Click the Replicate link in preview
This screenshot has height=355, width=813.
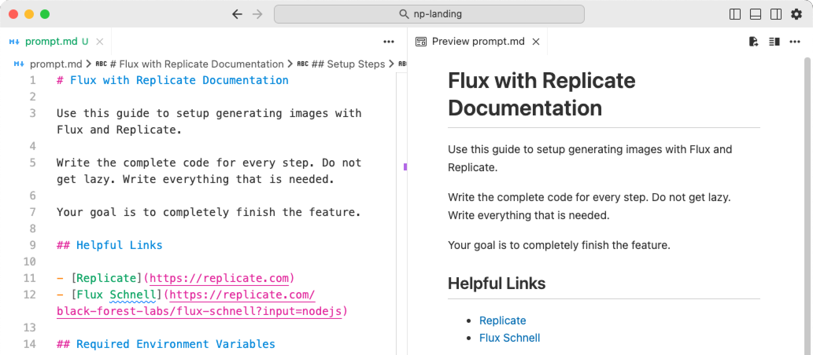tap(503, 320)
